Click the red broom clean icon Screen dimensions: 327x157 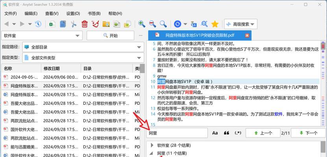[95, 24]
